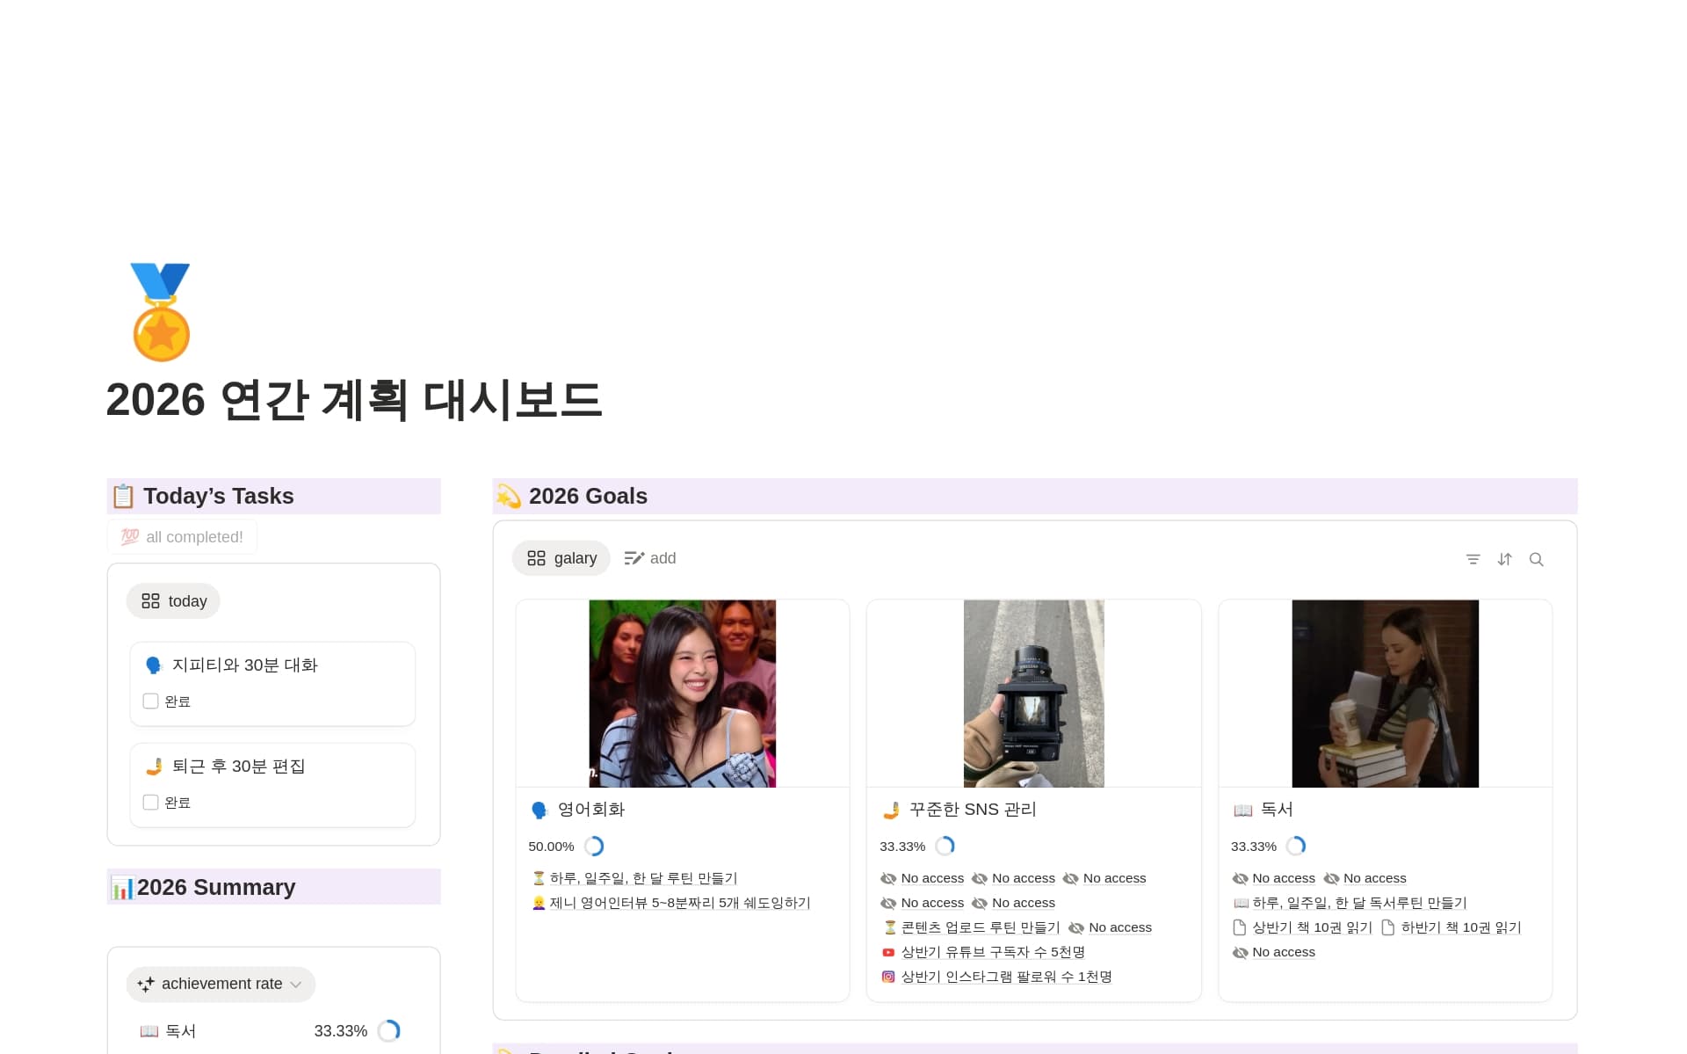The height and width of the screenshot is (1054, 1687).
Task: Select the today view tab
Action: 174,601
